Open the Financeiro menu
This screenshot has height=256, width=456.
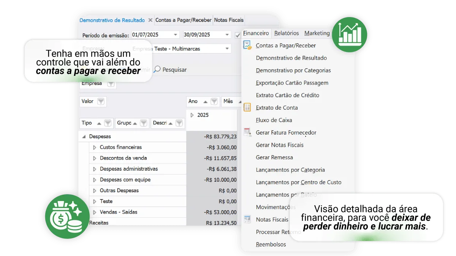pyautogui.click(x=256, y=33)
